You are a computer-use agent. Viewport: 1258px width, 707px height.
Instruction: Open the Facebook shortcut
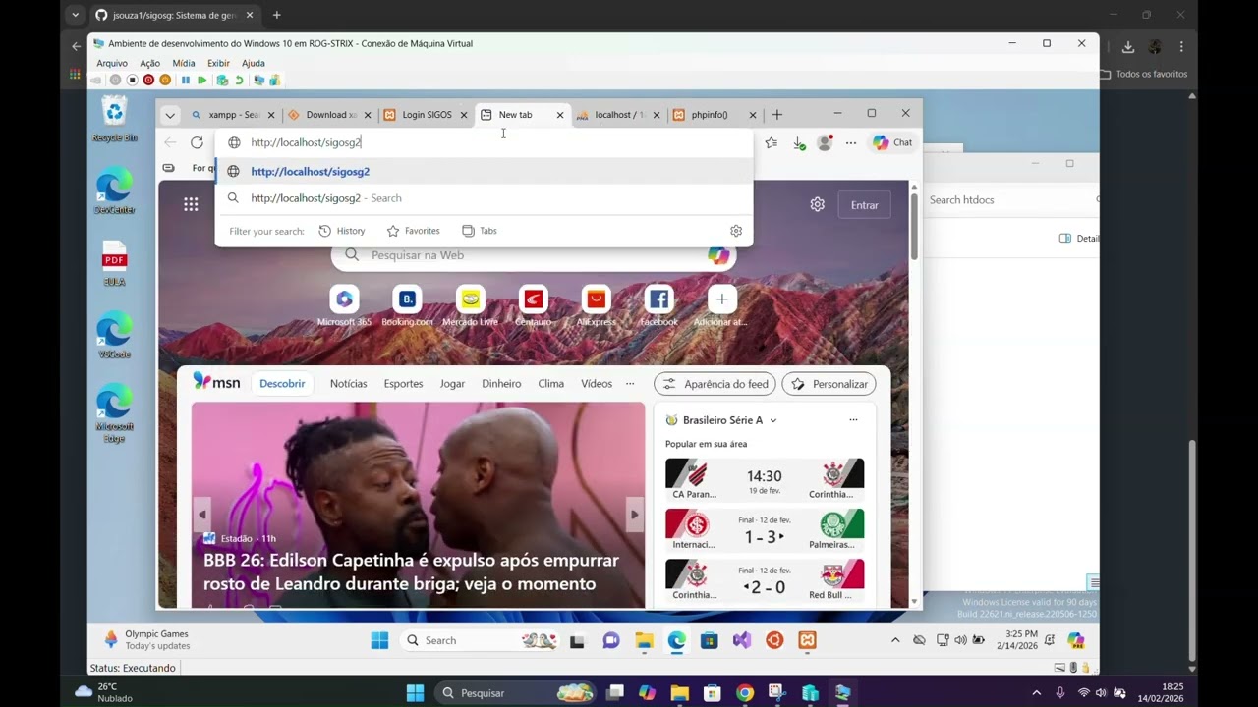click(x=658, y=305)
